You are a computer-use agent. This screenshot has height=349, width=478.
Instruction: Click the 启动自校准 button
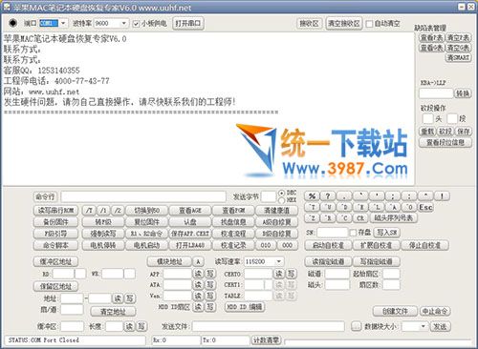point(328,245)
